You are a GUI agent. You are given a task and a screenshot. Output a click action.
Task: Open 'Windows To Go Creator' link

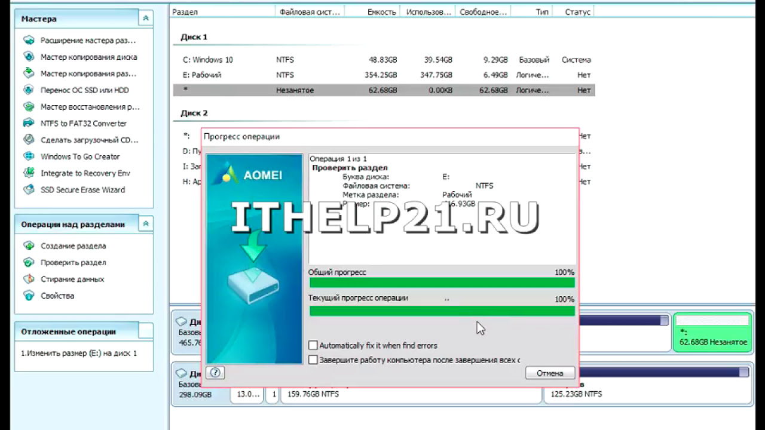(x=80, y=156)
